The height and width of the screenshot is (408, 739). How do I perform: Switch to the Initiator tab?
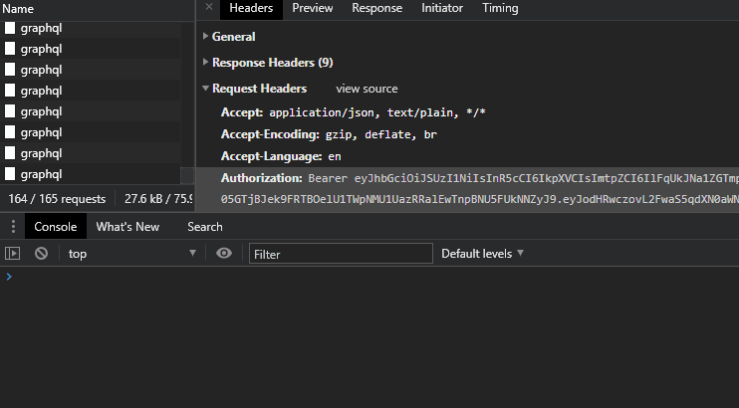[442, 9]
